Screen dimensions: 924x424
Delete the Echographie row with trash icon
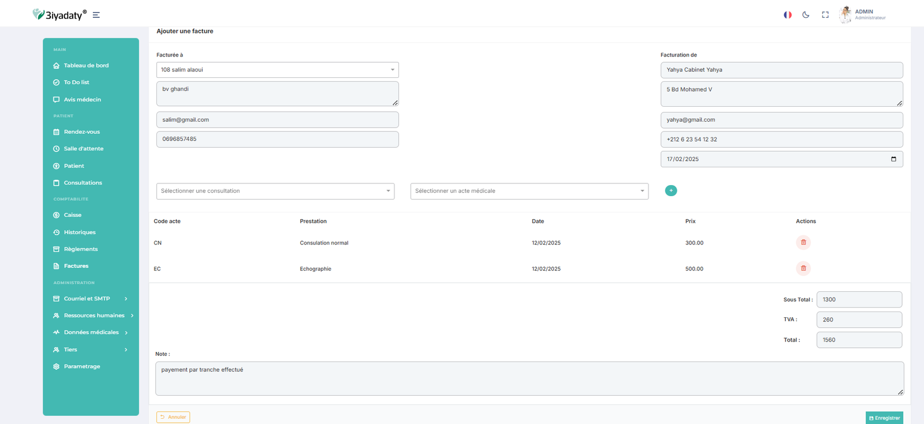(803, 268)
